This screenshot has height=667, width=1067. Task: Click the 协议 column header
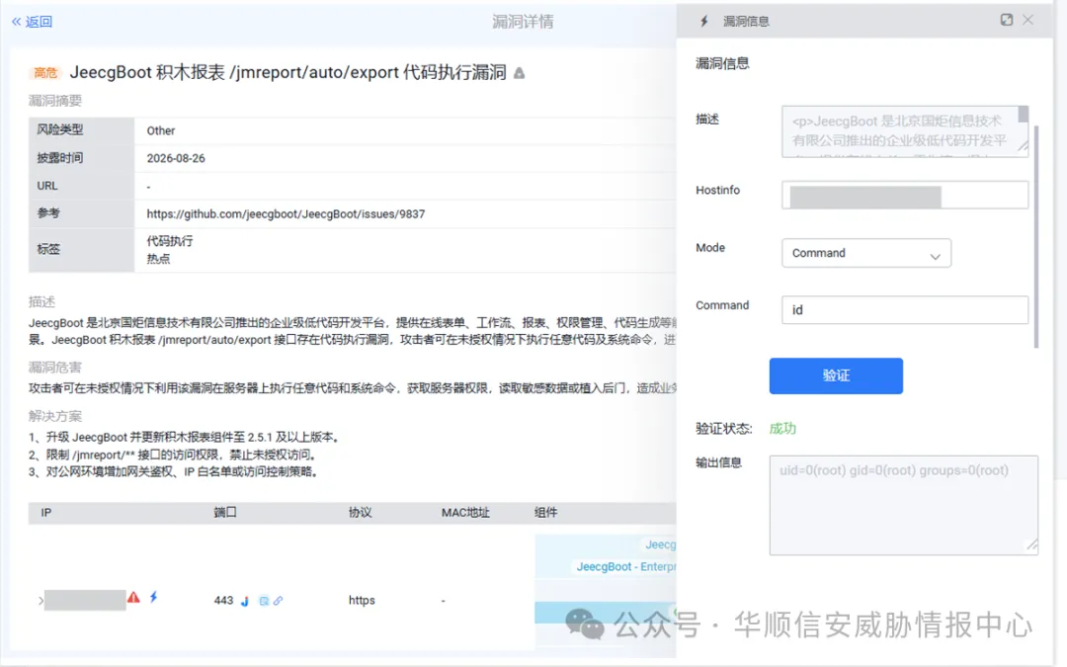pos(360,513)
